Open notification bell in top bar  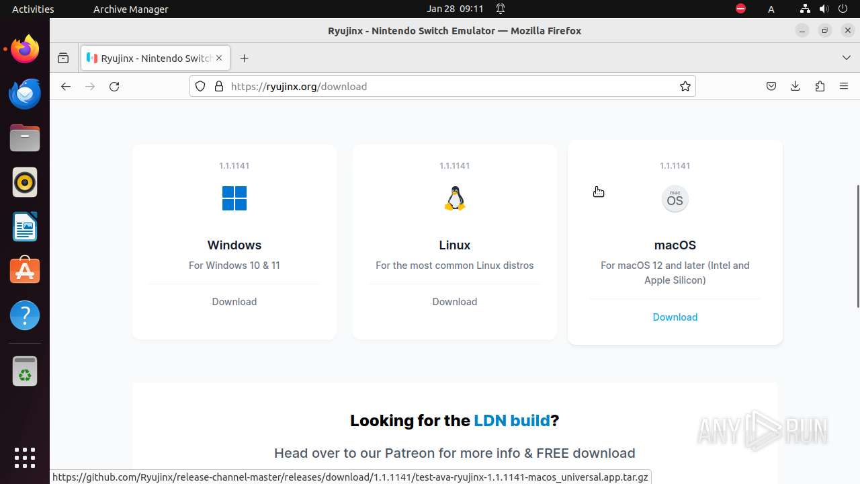pos(501,9)
